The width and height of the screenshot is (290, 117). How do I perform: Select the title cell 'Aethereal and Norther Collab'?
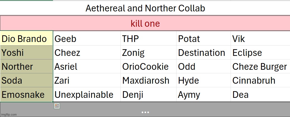[145, 8]
